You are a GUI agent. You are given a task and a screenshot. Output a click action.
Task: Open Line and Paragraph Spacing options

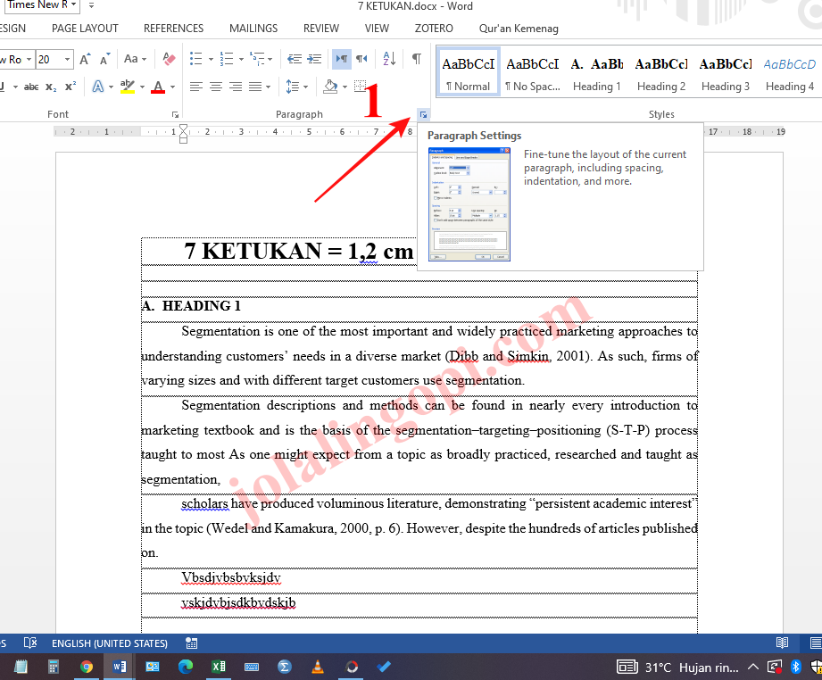point(294,87)
